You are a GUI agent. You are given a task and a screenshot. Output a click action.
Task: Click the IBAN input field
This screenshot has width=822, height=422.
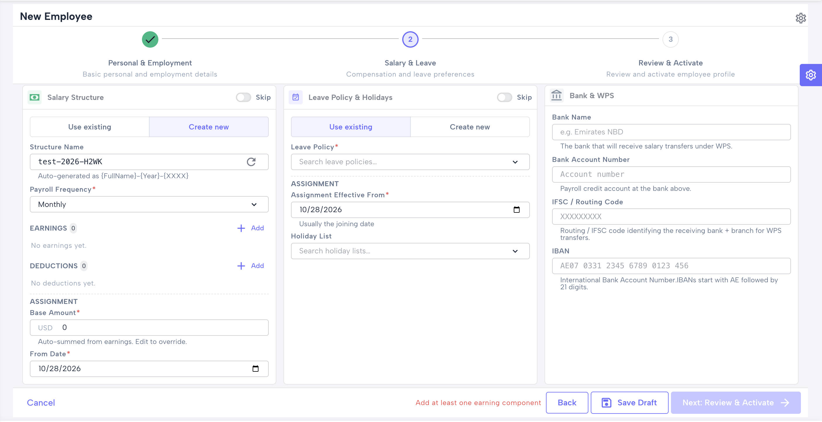(x=671, y=266)
